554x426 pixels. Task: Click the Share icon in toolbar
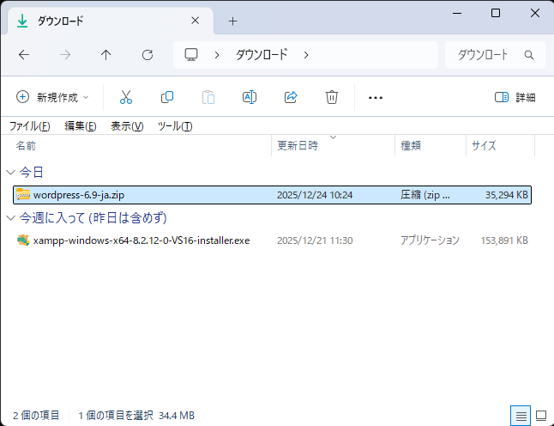(291, 97)
